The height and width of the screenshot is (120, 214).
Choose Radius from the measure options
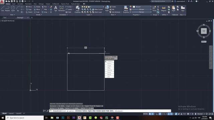click(109, 64)
